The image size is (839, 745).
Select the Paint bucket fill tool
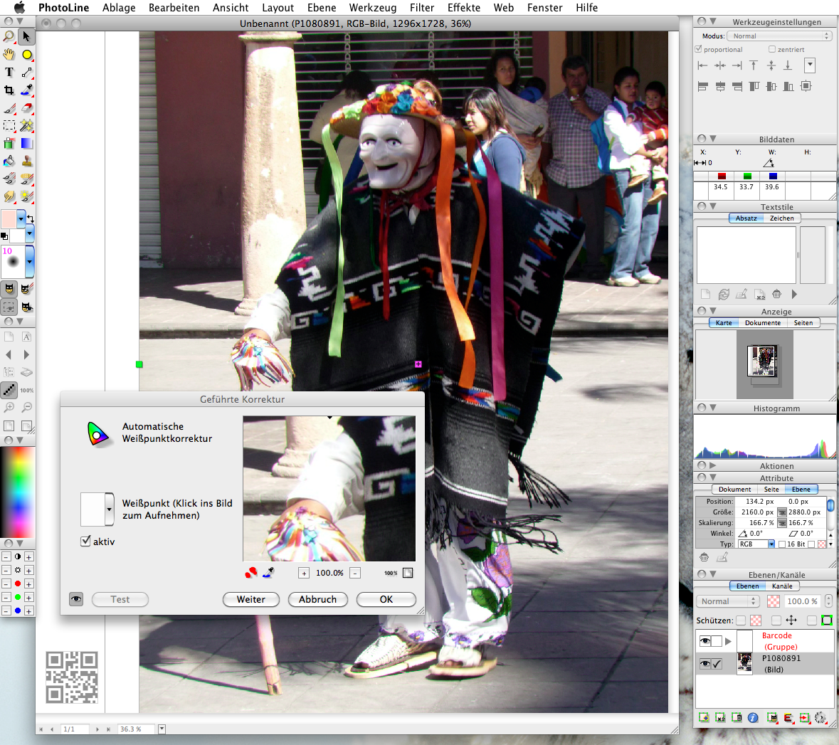pos(9,161)
